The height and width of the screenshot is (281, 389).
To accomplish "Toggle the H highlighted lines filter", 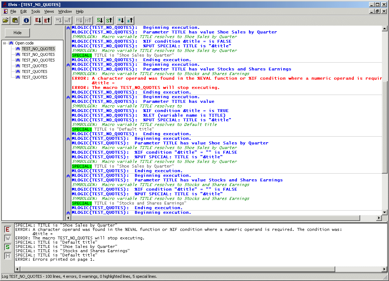I will pyautogui.click(x=8, y=256).
